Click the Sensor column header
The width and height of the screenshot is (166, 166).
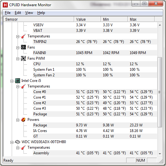(x=39, y=19)
